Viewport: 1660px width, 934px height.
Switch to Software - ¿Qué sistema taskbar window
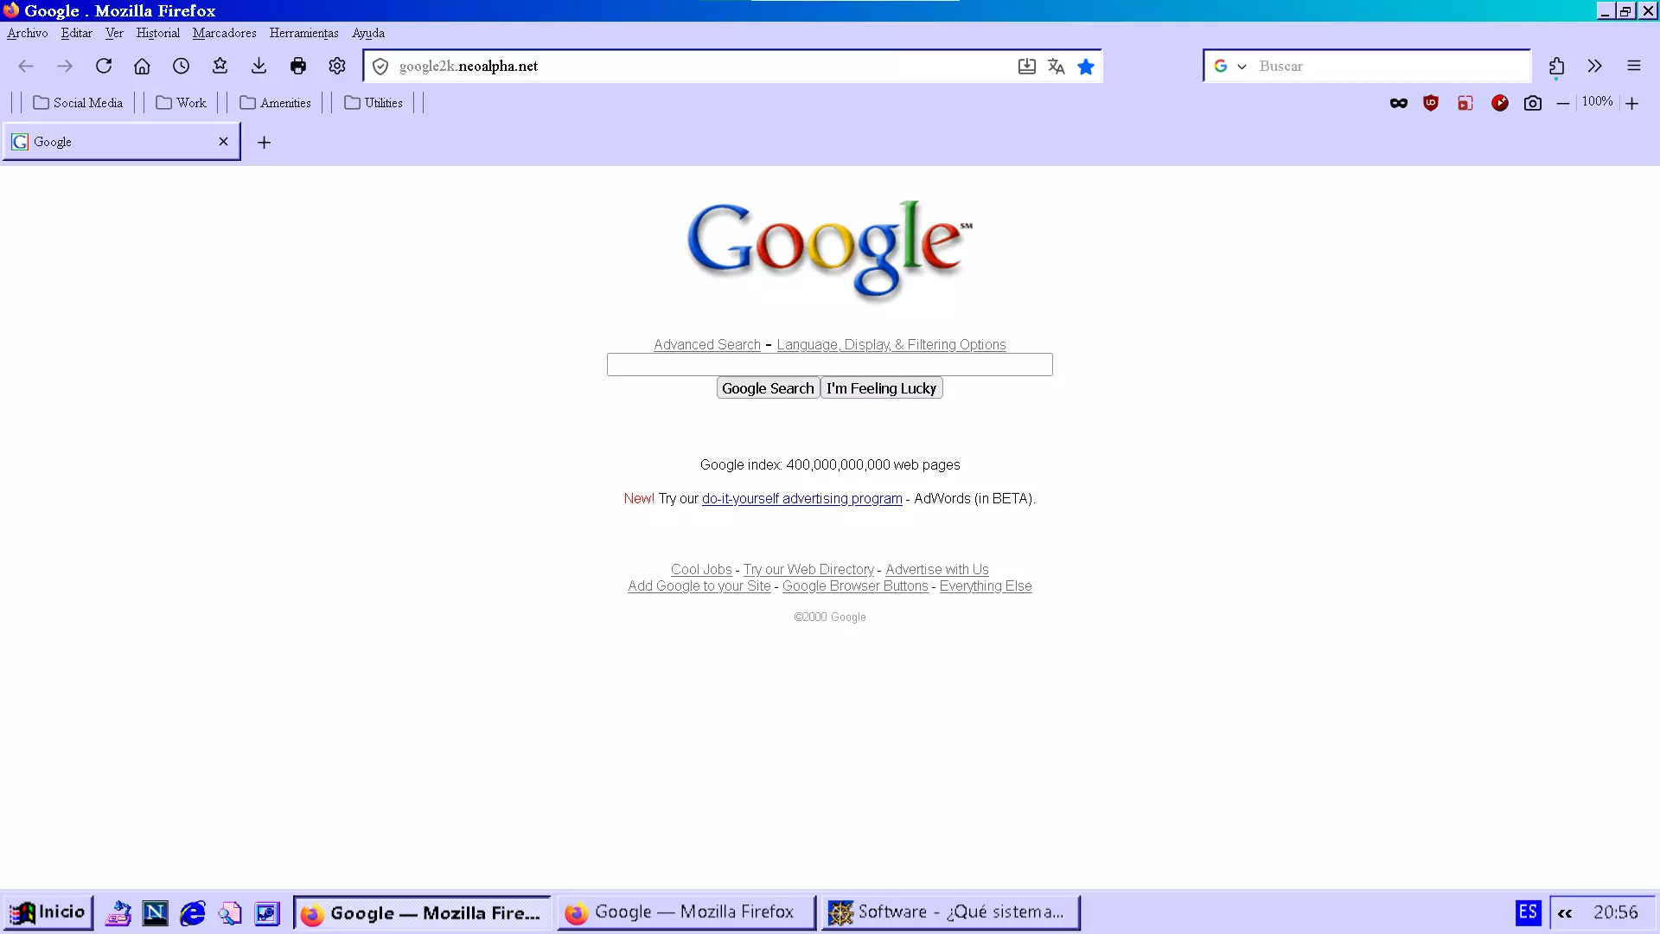point(950,912)
